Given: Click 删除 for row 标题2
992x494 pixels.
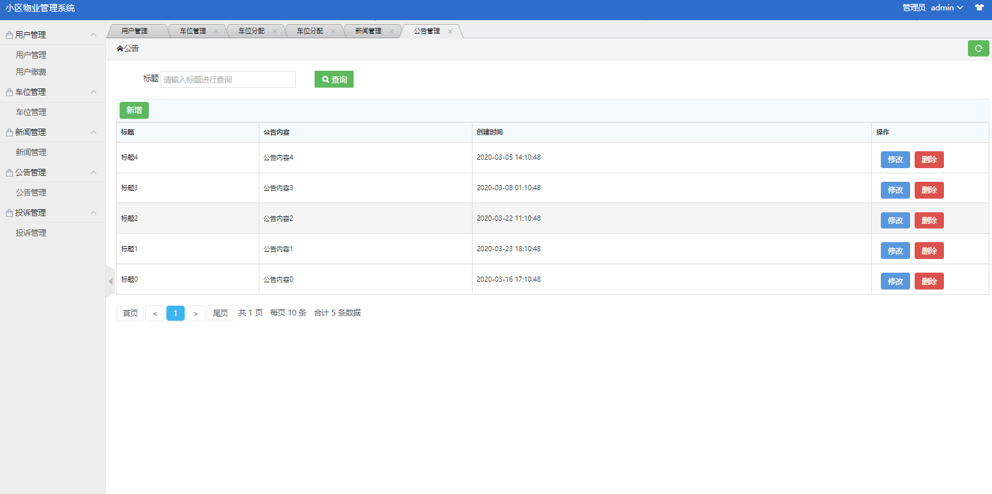Looking at the screenshot, I should pyautogui.click(x=929, y=221).
